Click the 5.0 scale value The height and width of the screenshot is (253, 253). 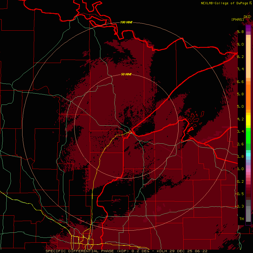click(x=240, y=107)
